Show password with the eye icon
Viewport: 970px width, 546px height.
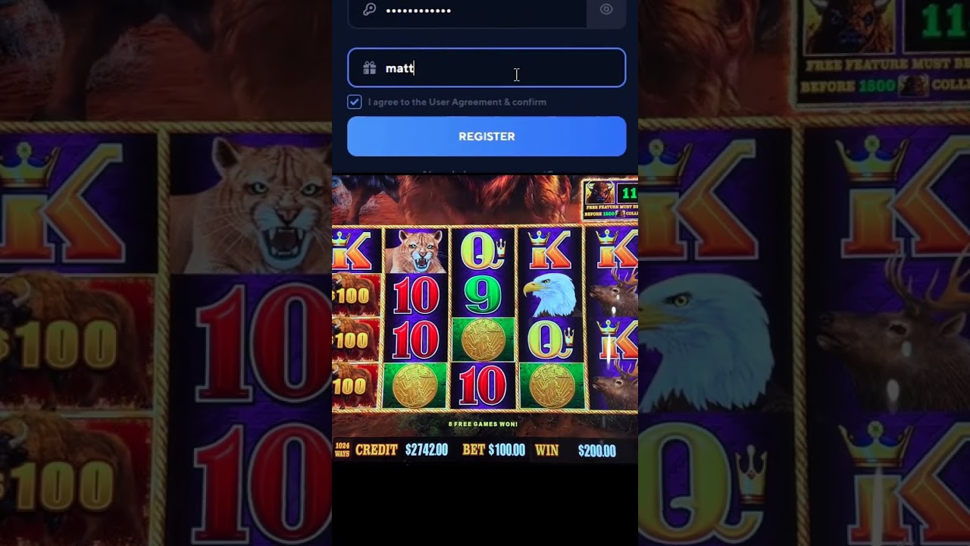[606, 10]
